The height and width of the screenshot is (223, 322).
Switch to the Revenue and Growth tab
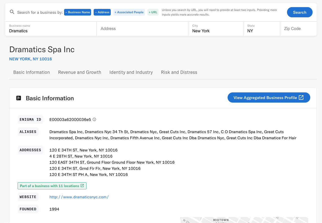click(x=80, y=72)
